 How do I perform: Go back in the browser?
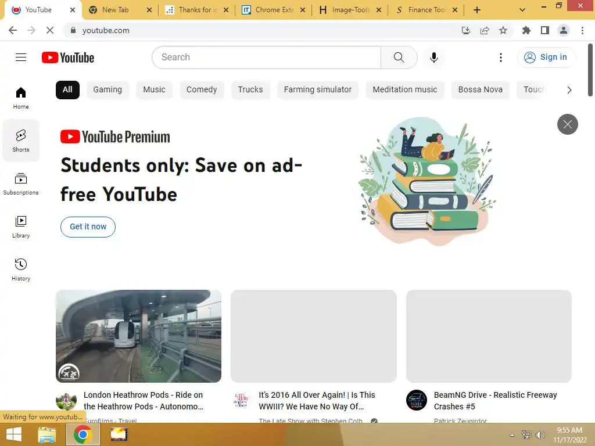[13, 30]
